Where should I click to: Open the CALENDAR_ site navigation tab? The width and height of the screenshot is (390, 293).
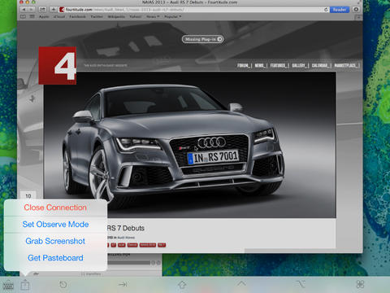point(320,65)
